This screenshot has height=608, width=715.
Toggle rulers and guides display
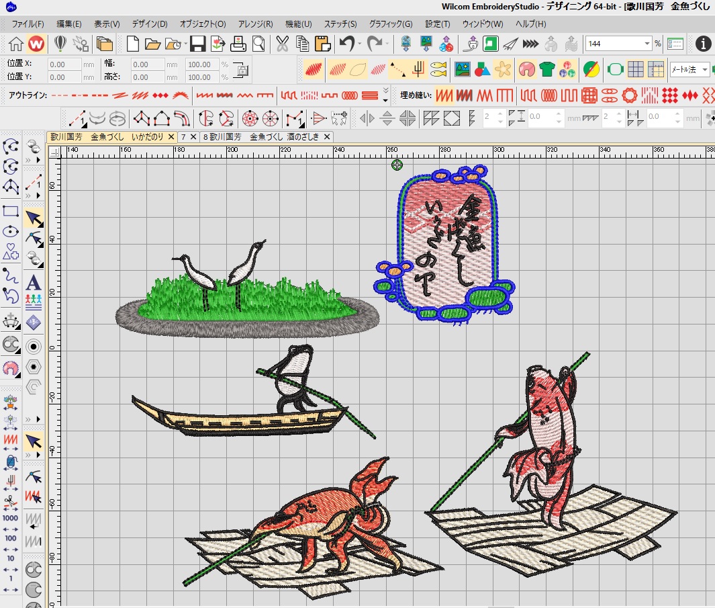click(656, 70)
